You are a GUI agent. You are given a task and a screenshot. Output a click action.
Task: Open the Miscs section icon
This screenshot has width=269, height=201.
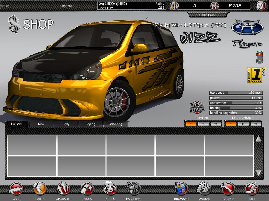tap(87, 189)
